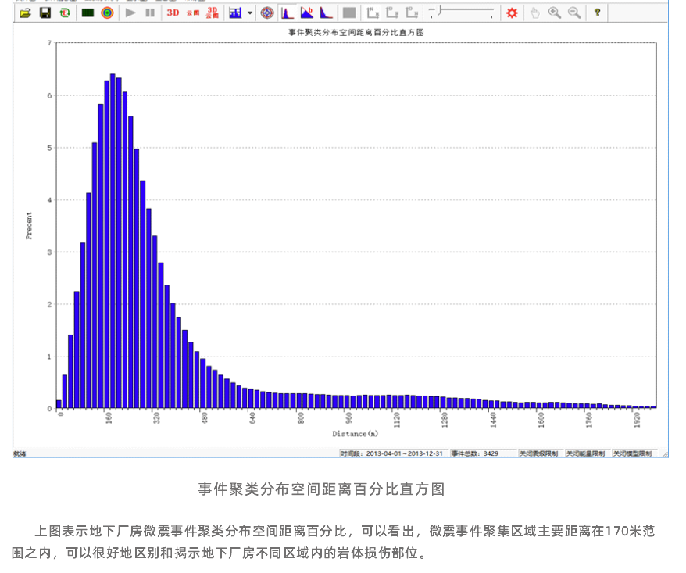The height and width of the screenshot is (573, 686).
Task: Switch to the 3D view
Action: coord(172,13)
